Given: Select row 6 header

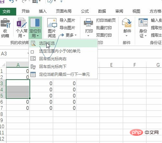Looking at the screenshot, I should pos(3,102).
